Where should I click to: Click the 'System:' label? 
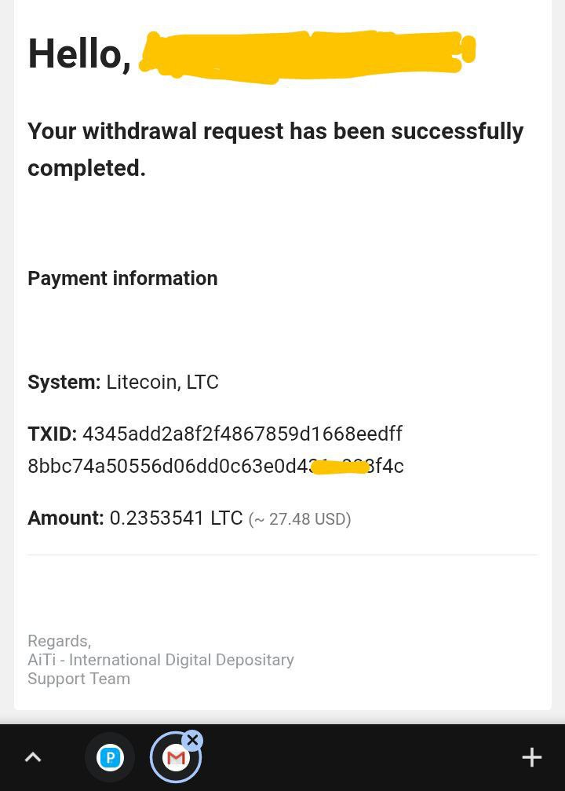pos(64,382)
